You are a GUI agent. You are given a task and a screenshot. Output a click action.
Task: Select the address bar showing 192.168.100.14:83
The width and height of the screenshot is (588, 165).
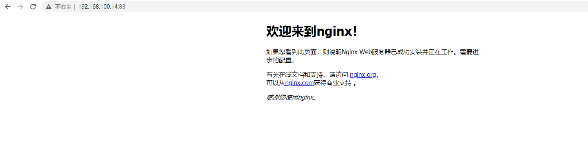[314, 7]
